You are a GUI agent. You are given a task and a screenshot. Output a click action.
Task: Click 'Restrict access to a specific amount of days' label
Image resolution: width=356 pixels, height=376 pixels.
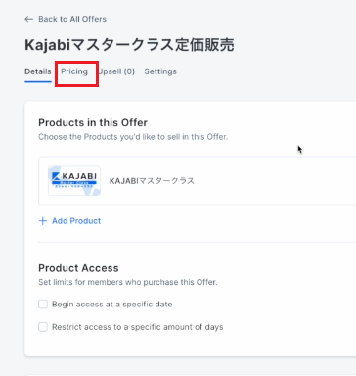click(x=138, y=327)
